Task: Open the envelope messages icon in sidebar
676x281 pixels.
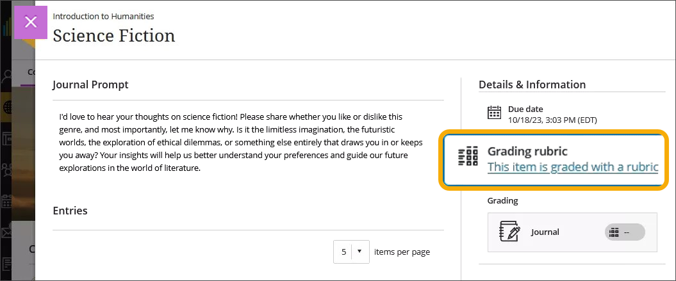Action: [8, 232]
